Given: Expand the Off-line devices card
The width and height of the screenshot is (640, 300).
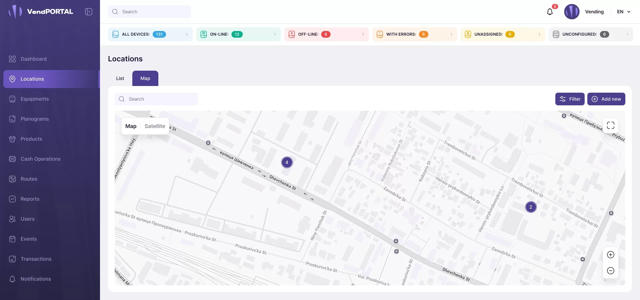Looking at the screenshot, I should (x=326, y=34).
